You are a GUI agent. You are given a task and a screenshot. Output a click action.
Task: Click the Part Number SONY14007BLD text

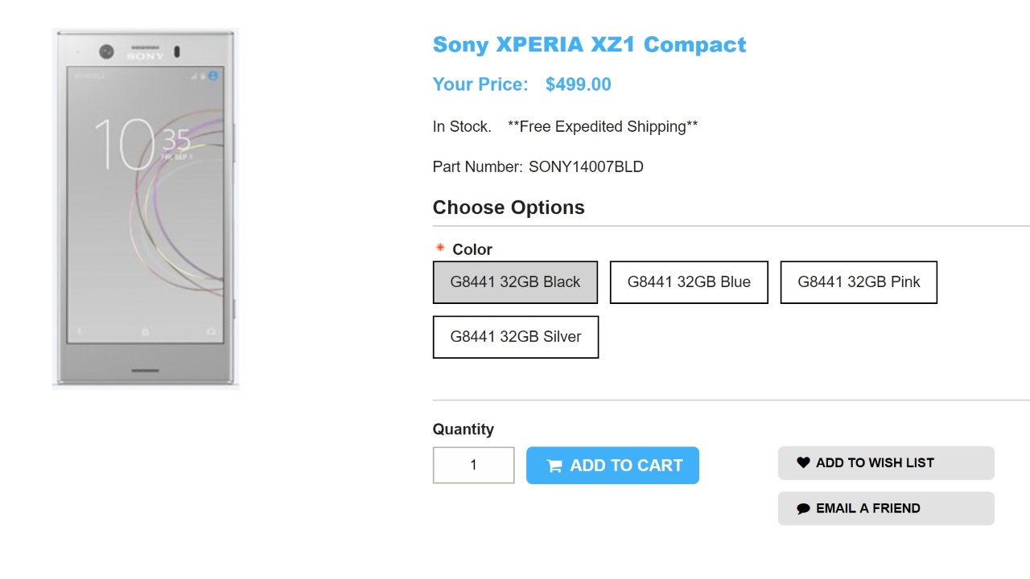[x=586, y=167]
